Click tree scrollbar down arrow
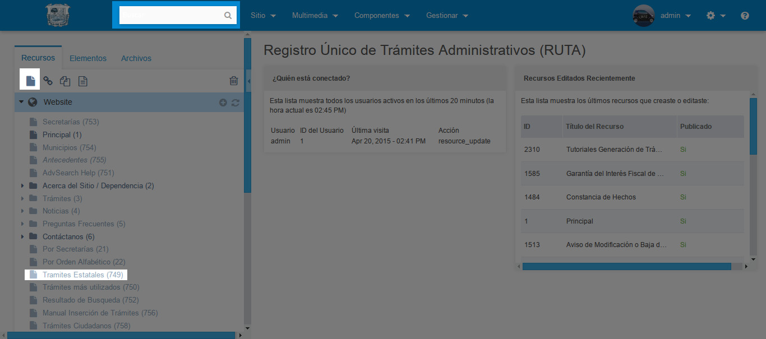Screen dimensions: 766x339 pos(247,328)
